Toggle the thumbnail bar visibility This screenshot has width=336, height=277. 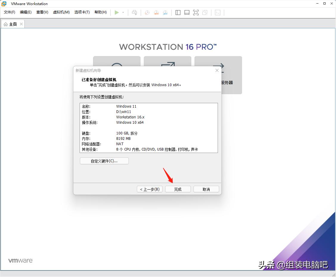coord(187,12)
